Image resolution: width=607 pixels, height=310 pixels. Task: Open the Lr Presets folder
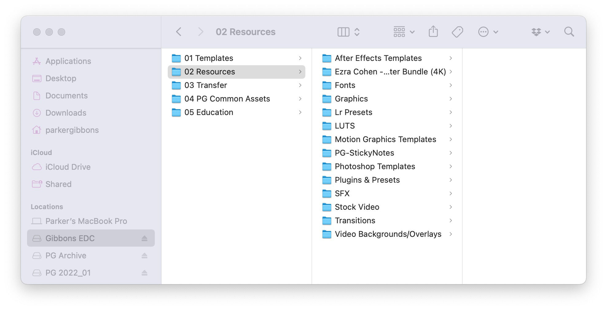coord(387,112)
